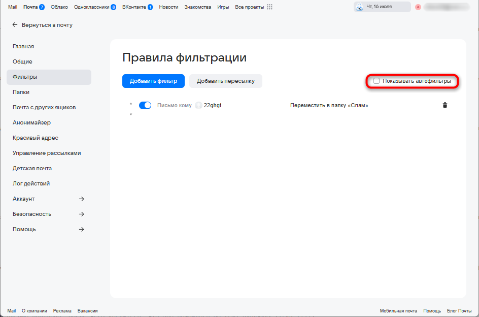Open Облако in the top navigation
Viewport: 479px width, 317px height.
59,7
